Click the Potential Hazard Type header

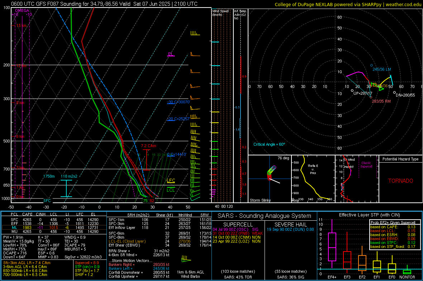[x=400, y=159]
